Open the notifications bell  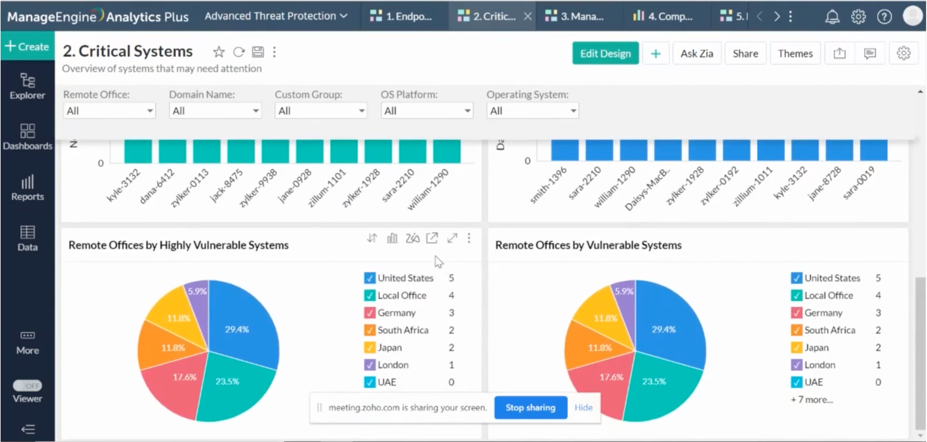point(832,17)
